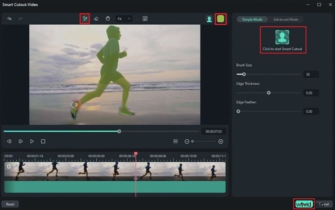Adjust the Edge Feather slider
Image resolution: width=335 pixels, height=210 pixels.
(x=238, y=111)
